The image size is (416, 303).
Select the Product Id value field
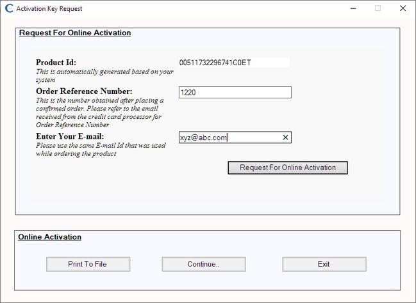[x=234, y=63]
